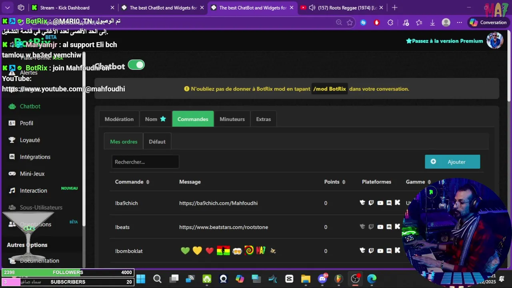Click the !bomboklat command name

pos(129,251)
